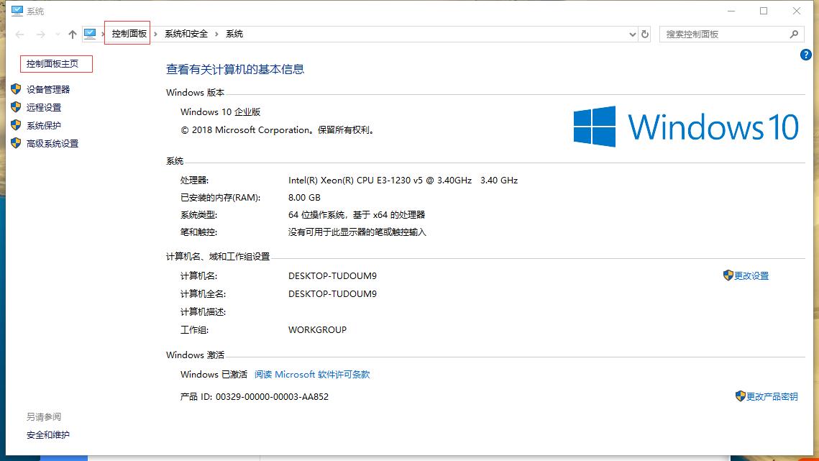Viewport: 819px width, 461px height.
Task: Select 系统 in the breadcrumb path
Action: pyautogui.click(x=232, y=34)
